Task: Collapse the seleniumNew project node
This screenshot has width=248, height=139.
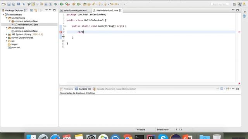Action: point(3,15)
